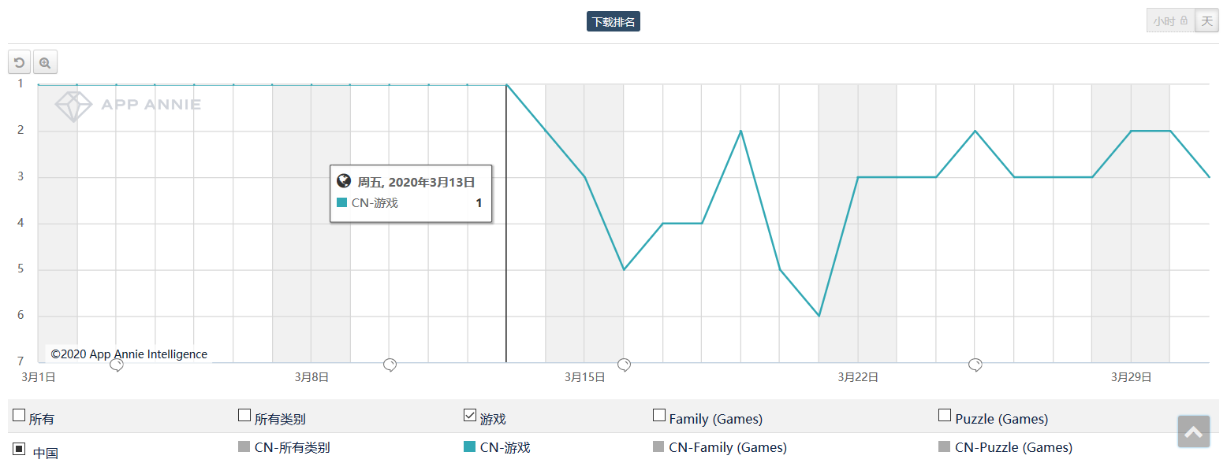This screenshot has height=463, width=1227.
Task: Toggle the 中国 country checkbox
Action: [20, 449]
